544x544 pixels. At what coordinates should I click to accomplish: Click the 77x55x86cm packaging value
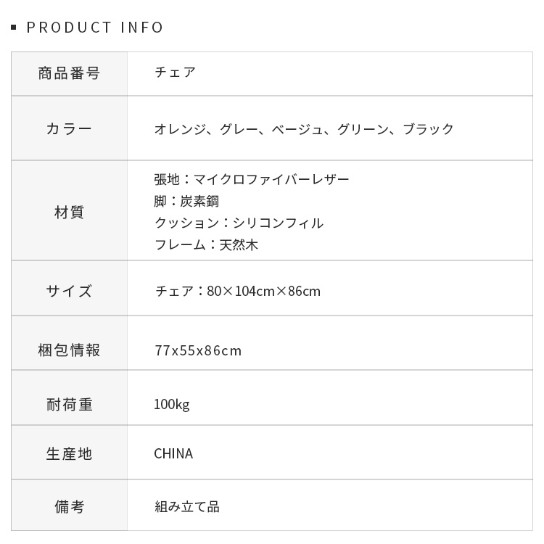(198, 351)
